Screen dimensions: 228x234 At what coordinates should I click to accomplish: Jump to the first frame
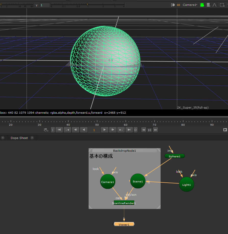point(59,130)
